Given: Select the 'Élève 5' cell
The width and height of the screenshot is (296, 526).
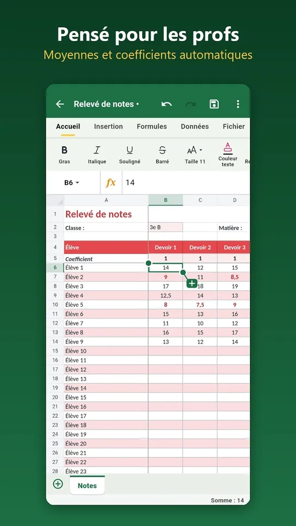Looking at the screenshot, I should pyautogui.click(x=106, y=305).
